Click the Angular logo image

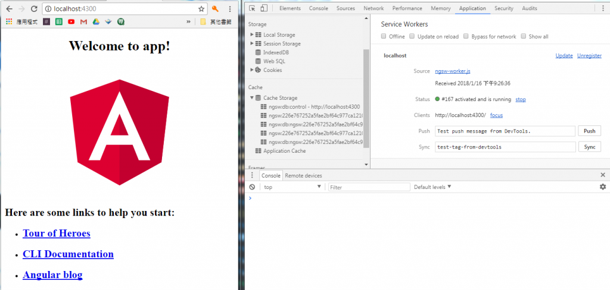(119, 132)
